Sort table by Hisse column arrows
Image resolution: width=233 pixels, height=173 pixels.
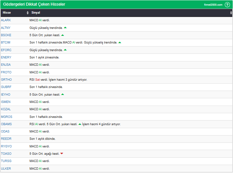pos(28,13)
